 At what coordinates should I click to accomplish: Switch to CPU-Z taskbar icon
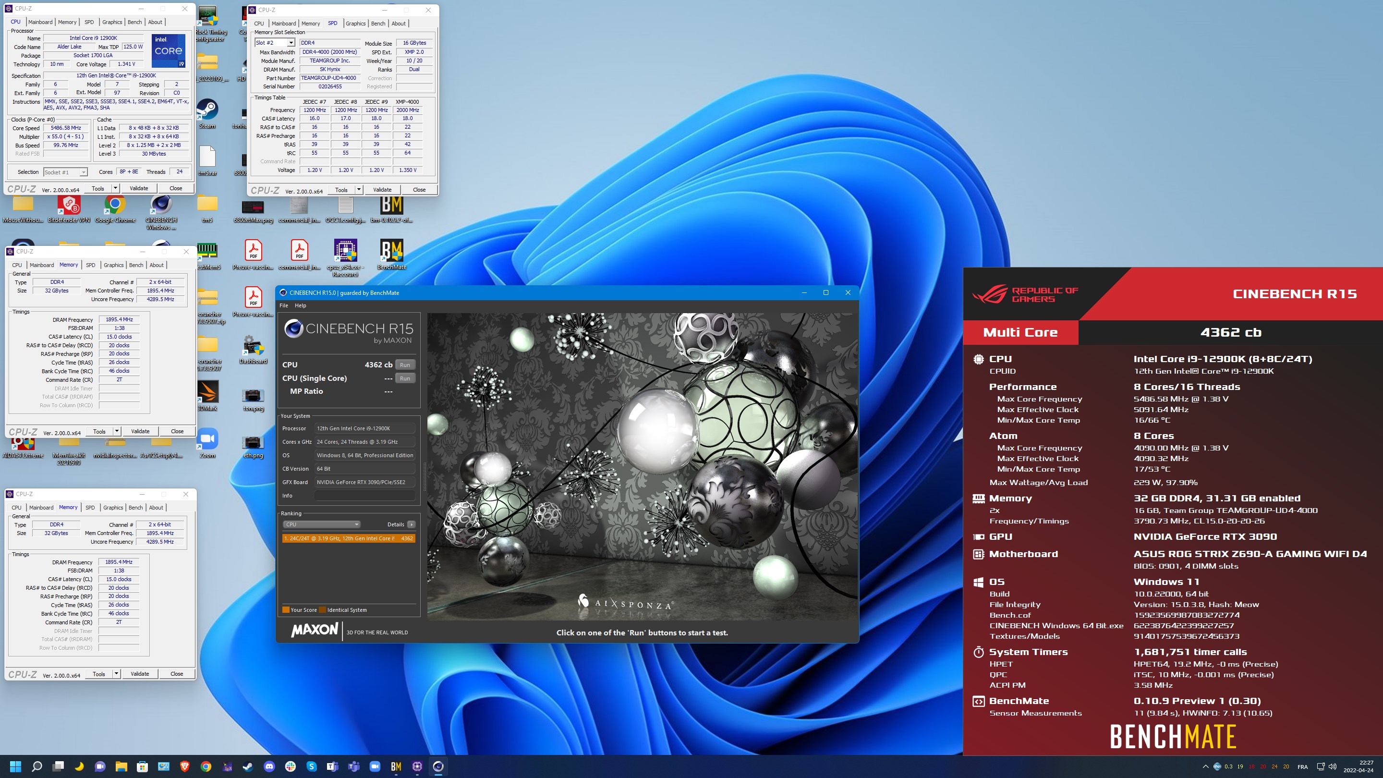(x=417, y=766)
